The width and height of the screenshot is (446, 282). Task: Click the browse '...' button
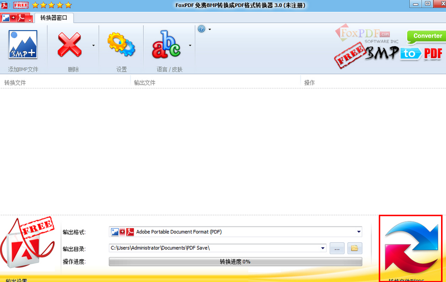337,248
